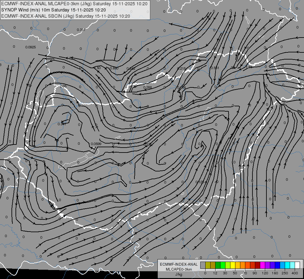The image size is (304, 279).
Task: Click the legend tick label 70
Action: click(245, 273)
